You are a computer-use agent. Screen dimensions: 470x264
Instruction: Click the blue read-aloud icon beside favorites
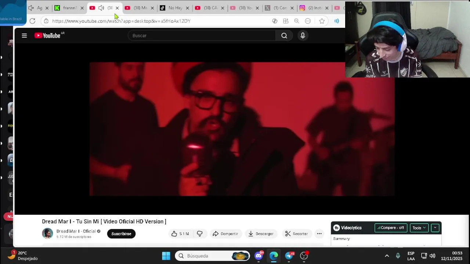click(336, 21)
